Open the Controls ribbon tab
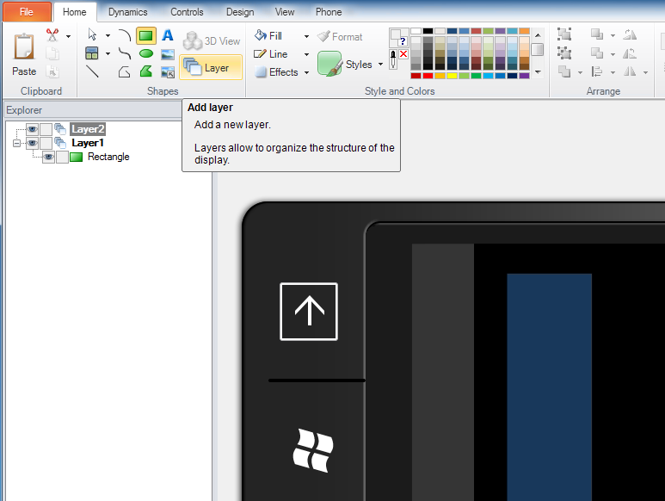665x501 pixels. pos(187,12)
